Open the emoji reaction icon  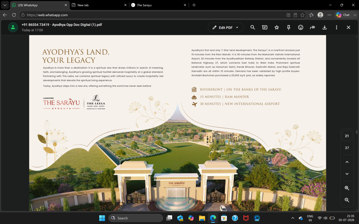click(x=300, y=27)
